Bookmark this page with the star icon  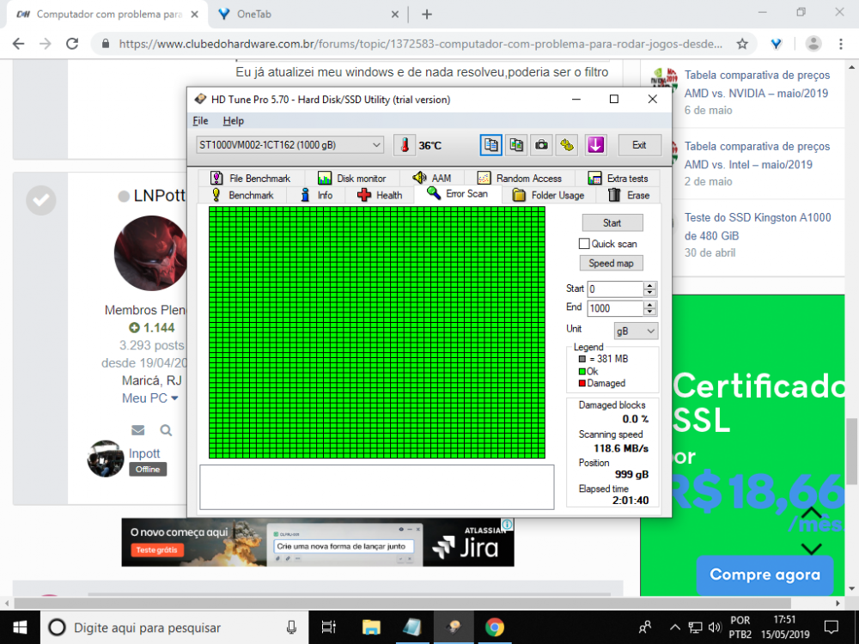tap(742, 44)
